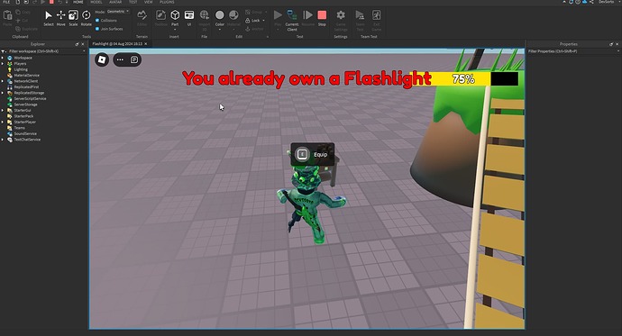Image resolution: width=622 pixels, height=336 pixels.
Task: Activate the Scale tool
Action: tap(73, 18)
